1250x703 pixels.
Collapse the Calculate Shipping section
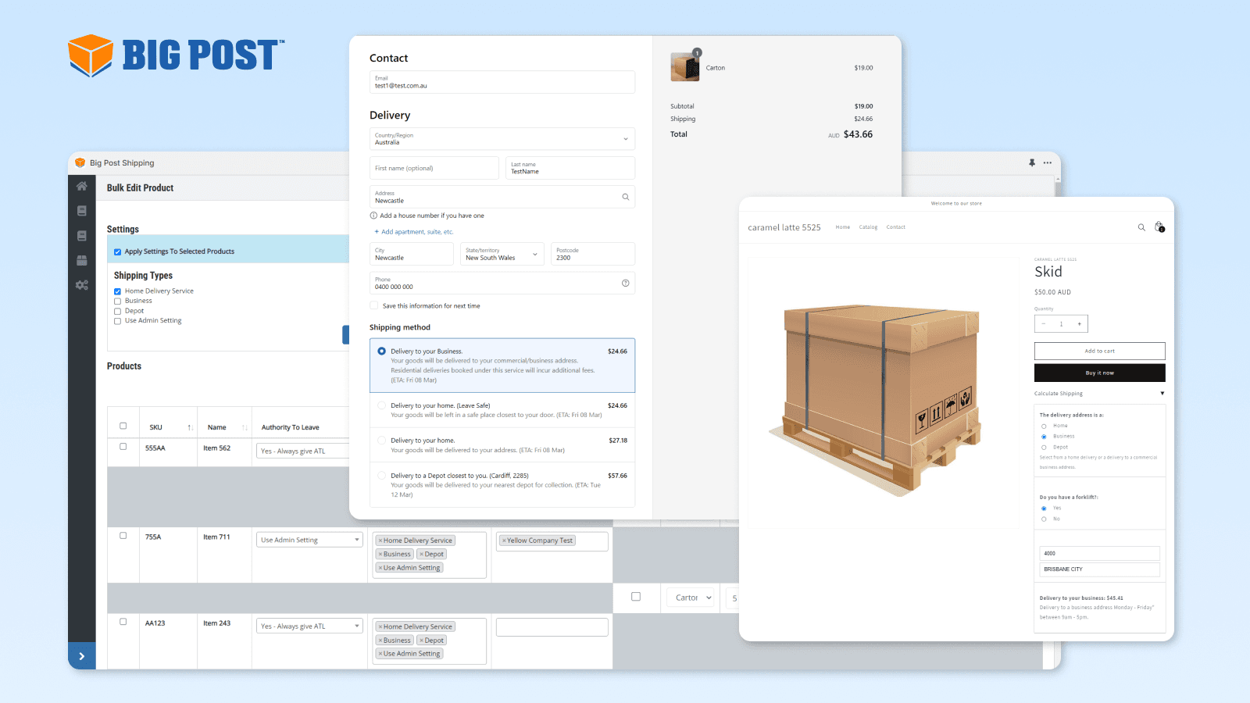1162,394
